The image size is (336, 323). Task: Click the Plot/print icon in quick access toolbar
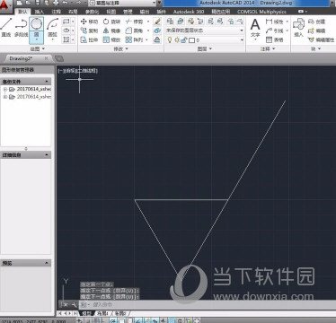click(56, 3)
